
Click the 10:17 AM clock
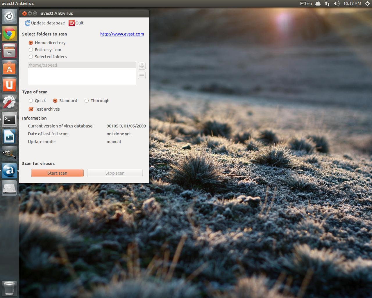[x=352, y=3]
